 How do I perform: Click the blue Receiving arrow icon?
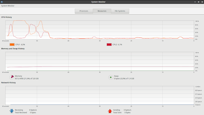point(11,111)
